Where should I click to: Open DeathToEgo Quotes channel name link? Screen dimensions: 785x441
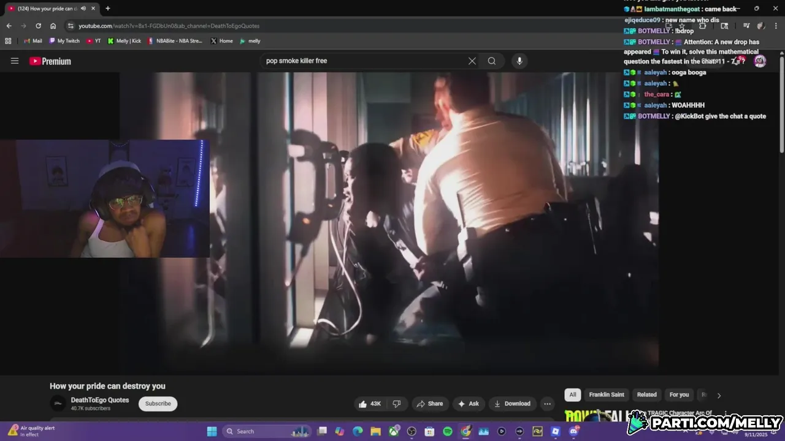tap(100, 400)
